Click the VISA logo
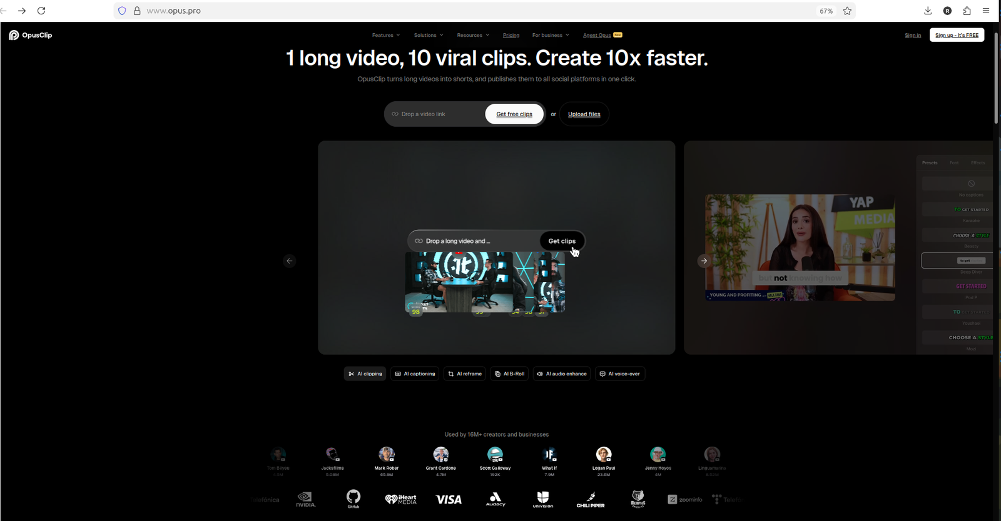1001x521 pixels. point(449,499)
